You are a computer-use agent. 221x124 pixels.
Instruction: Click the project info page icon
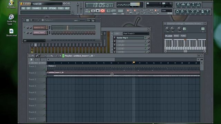(202, 11)
